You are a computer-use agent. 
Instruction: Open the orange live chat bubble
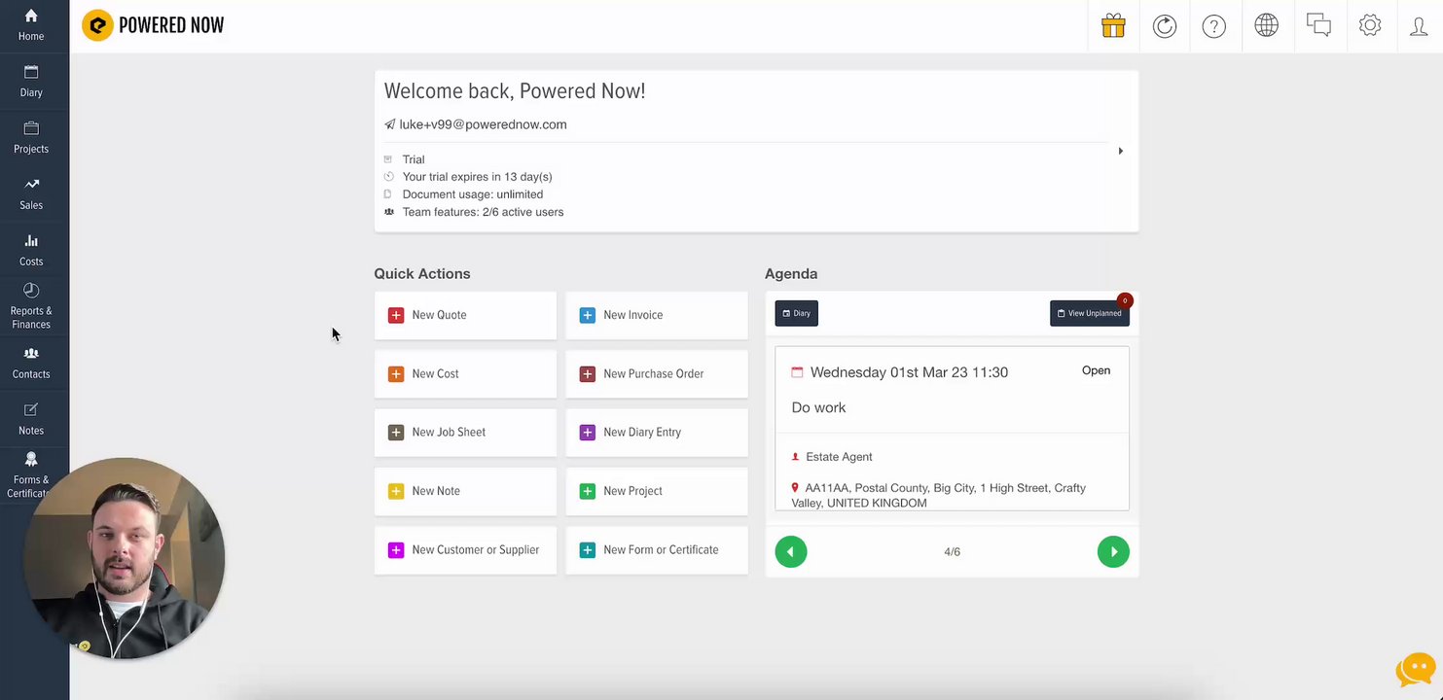[1416, 670]
